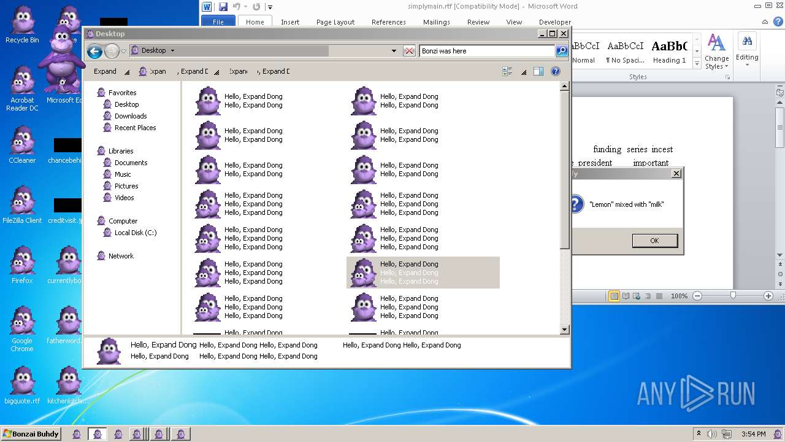Click the red X stop button in address bar
This screenshot has width=785, height=442.
click(x=409, y=51)
